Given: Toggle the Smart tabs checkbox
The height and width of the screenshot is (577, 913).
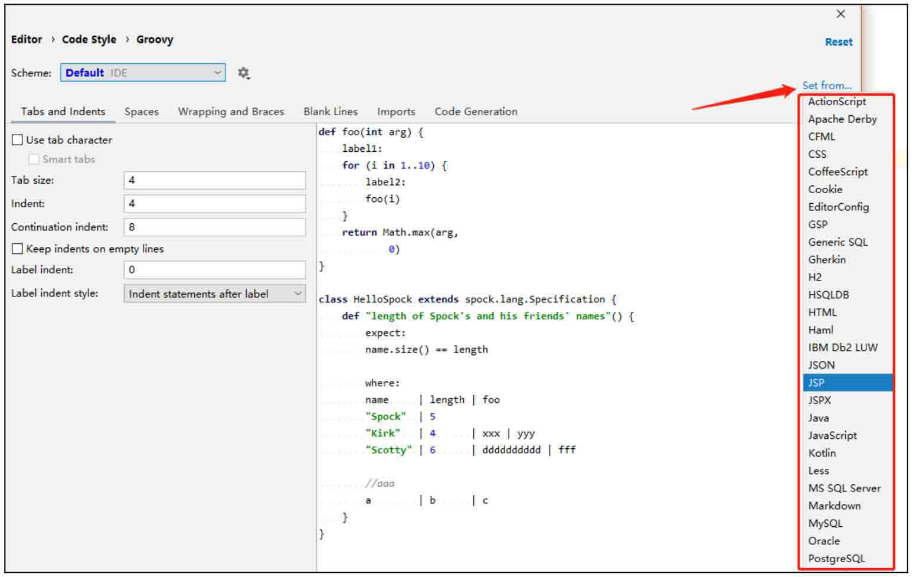Looking at the screenshot, I should (x=34, y=159).
